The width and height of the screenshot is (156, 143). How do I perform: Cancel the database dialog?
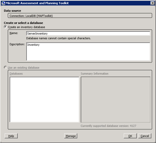[145, 136]
